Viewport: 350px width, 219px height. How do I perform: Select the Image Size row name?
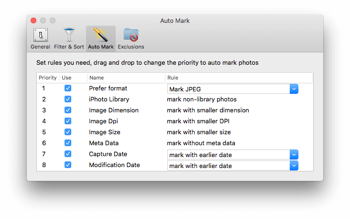(104, 132)
